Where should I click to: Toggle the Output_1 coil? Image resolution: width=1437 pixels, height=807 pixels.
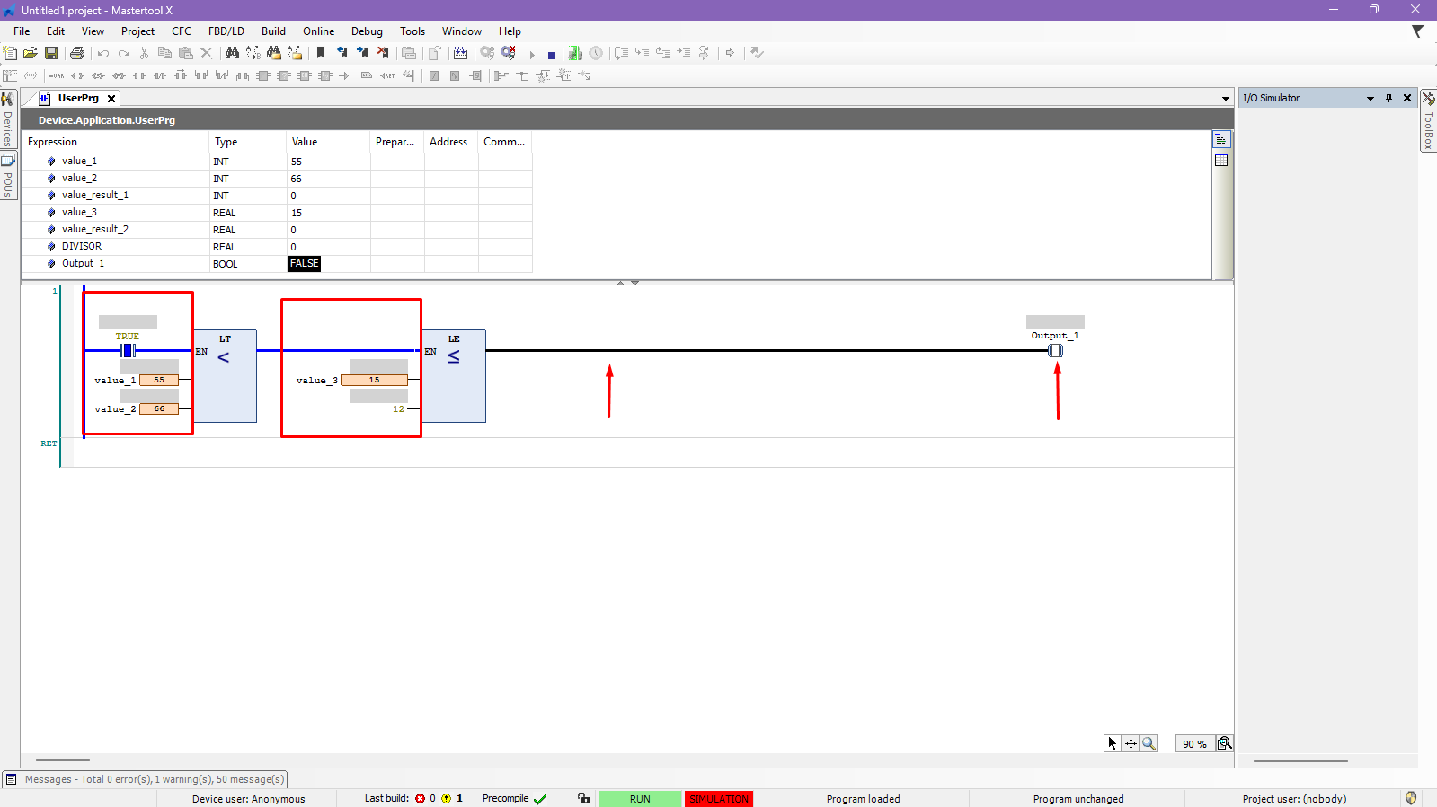coord(1056,350)
